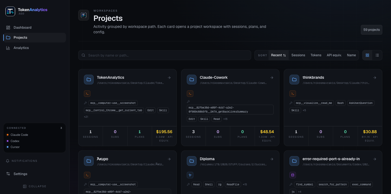Click the terminal icon in Άκυρο card
The width and height of the screenshot is (391, 194).
coord(87,175)
